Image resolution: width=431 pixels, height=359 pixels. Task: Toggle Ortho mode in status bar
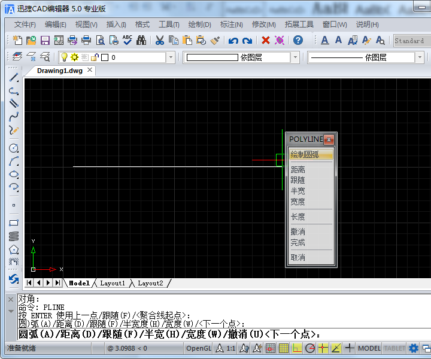tap(297, 348)
